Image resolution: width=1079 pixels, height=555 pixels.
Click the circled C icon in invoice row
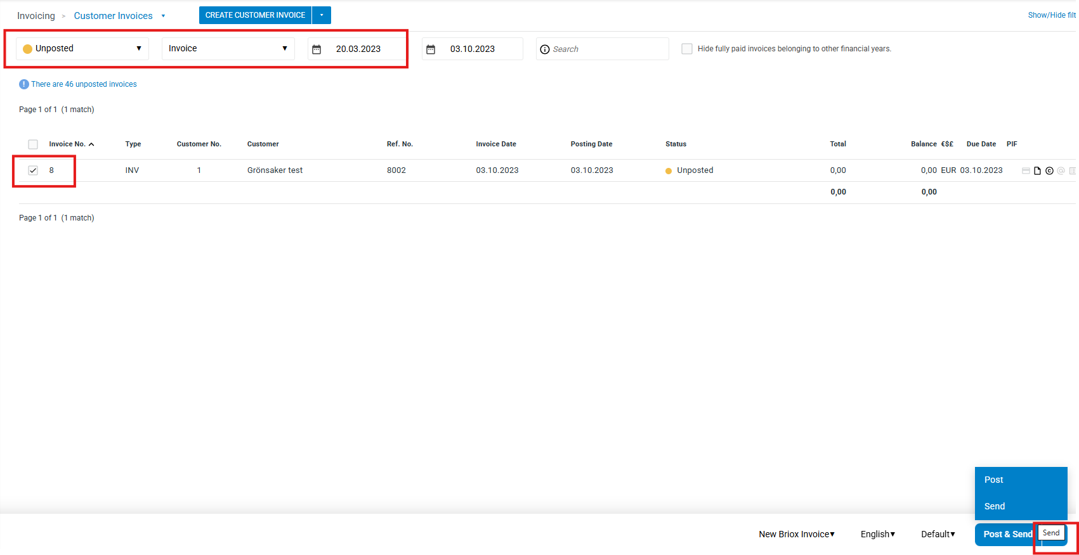coord(1049,170)
